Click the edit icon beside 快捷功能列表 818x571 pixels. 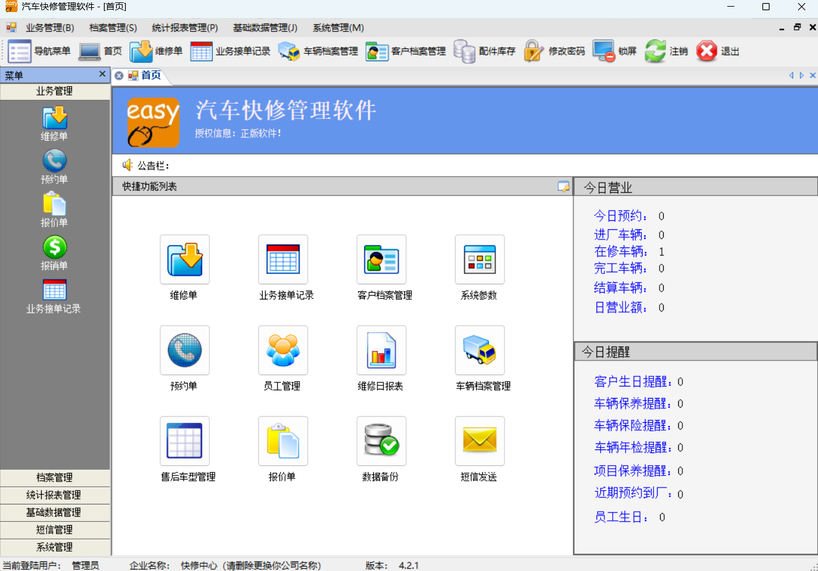564,187
